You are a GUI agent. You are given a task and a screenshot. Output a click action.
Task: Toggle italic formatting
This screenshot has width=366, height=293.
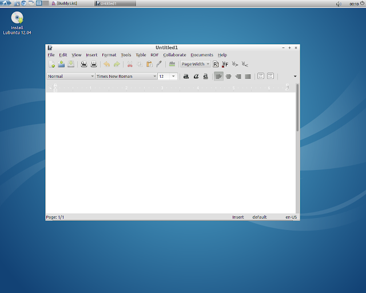(196, 76)
